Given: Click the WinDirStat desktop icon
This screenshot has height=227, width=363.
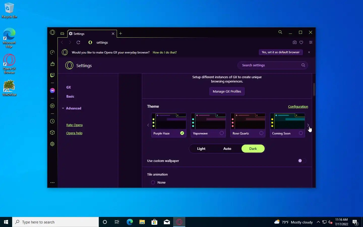Looking at the screenshot, I should [x=9, y=88].
